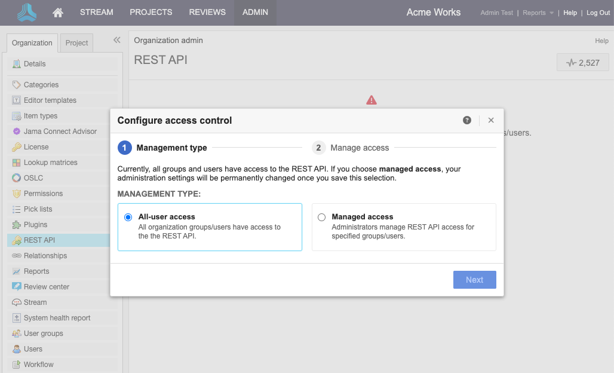Viewport: 614px width, 373px height.
Task: Open the ADMIN menu
Action: (x=255, y=12)
